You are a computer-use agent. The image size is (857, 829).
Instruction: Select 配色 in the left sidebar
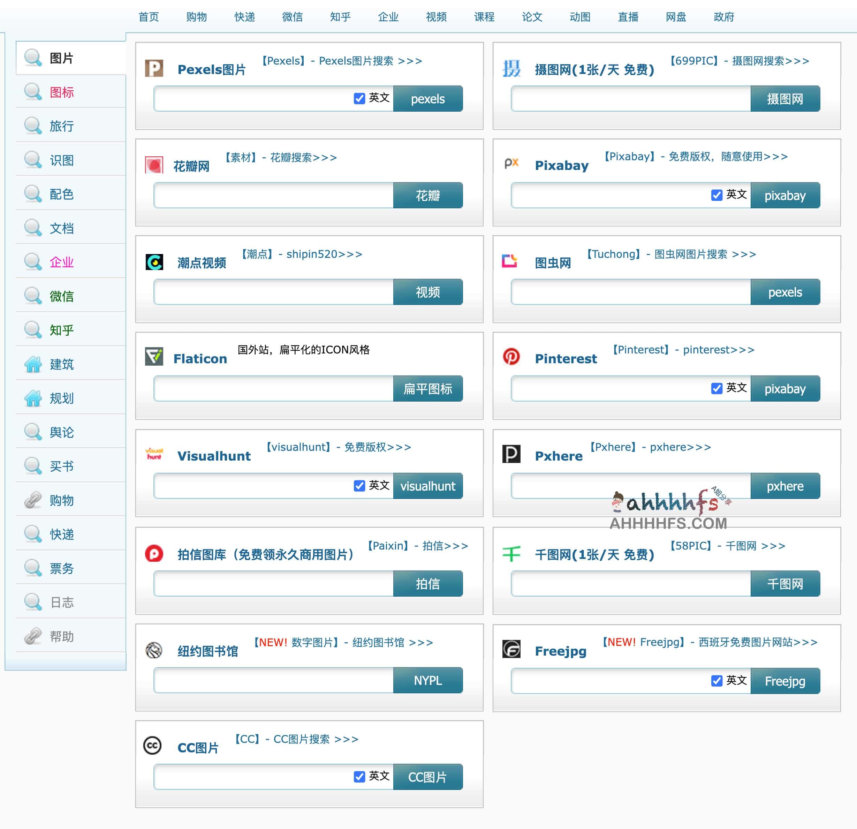(62, 194)
